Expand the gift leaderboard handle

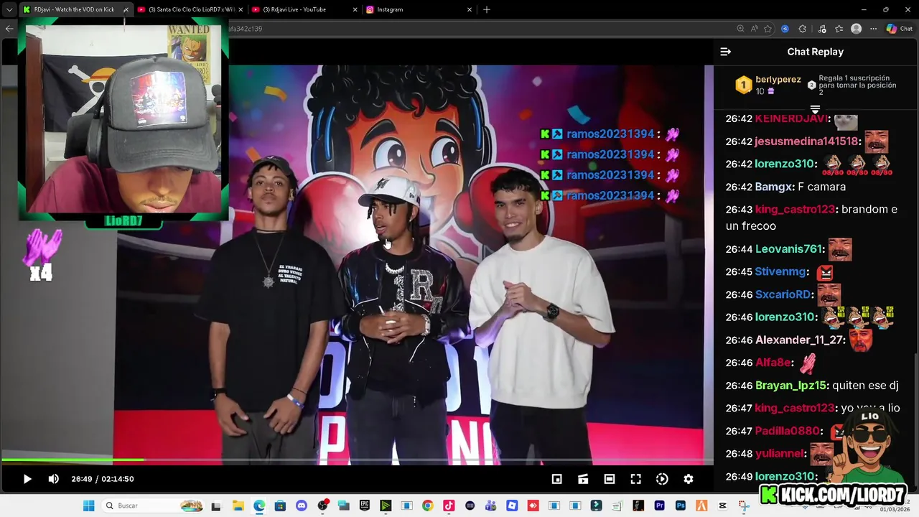point(815,108)
